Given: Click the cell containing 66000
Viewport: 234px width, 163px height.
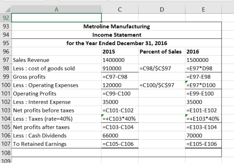Looking at the screenshot, I should pos(120,136).
